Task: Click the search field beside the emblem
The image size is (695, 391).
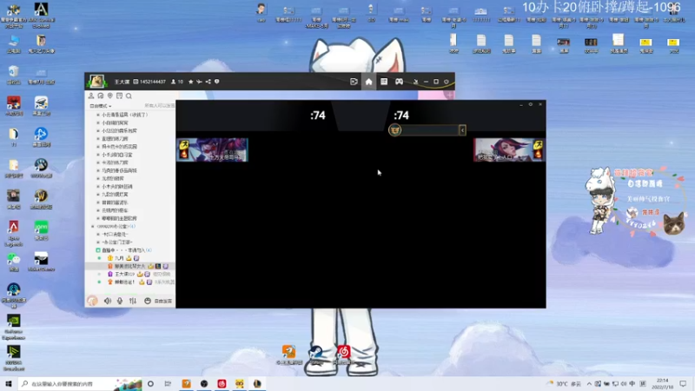Action: click(430, 129)
